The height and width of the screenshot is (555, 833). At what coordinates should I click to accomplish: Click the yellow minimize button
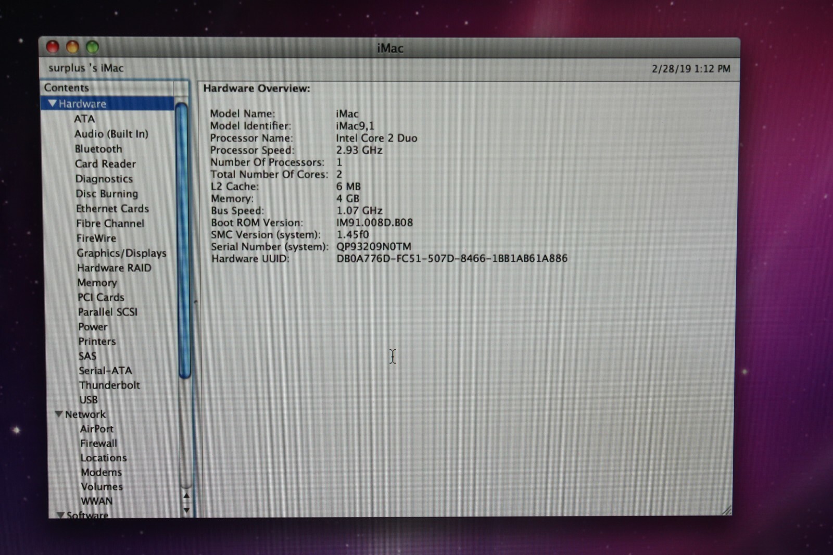pyautogui.click(x=72, y=47)
